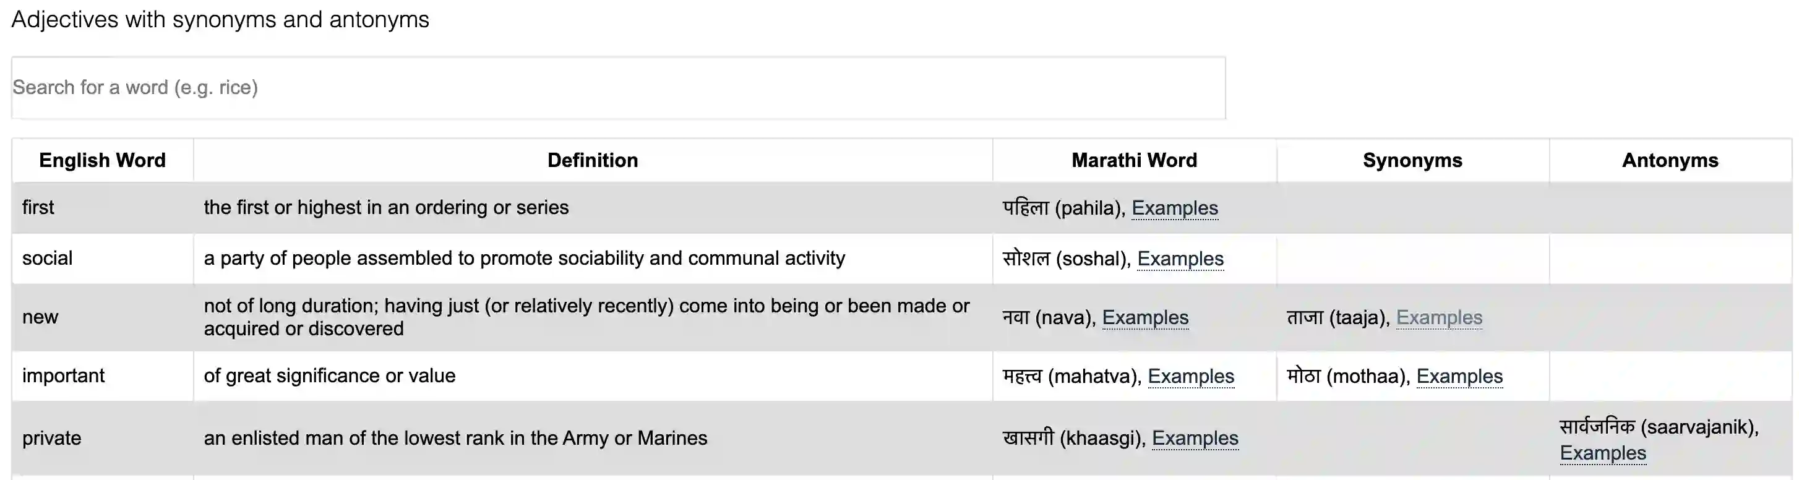Select the English word "important" cell

pyautogui.click(x=64, y=375)
